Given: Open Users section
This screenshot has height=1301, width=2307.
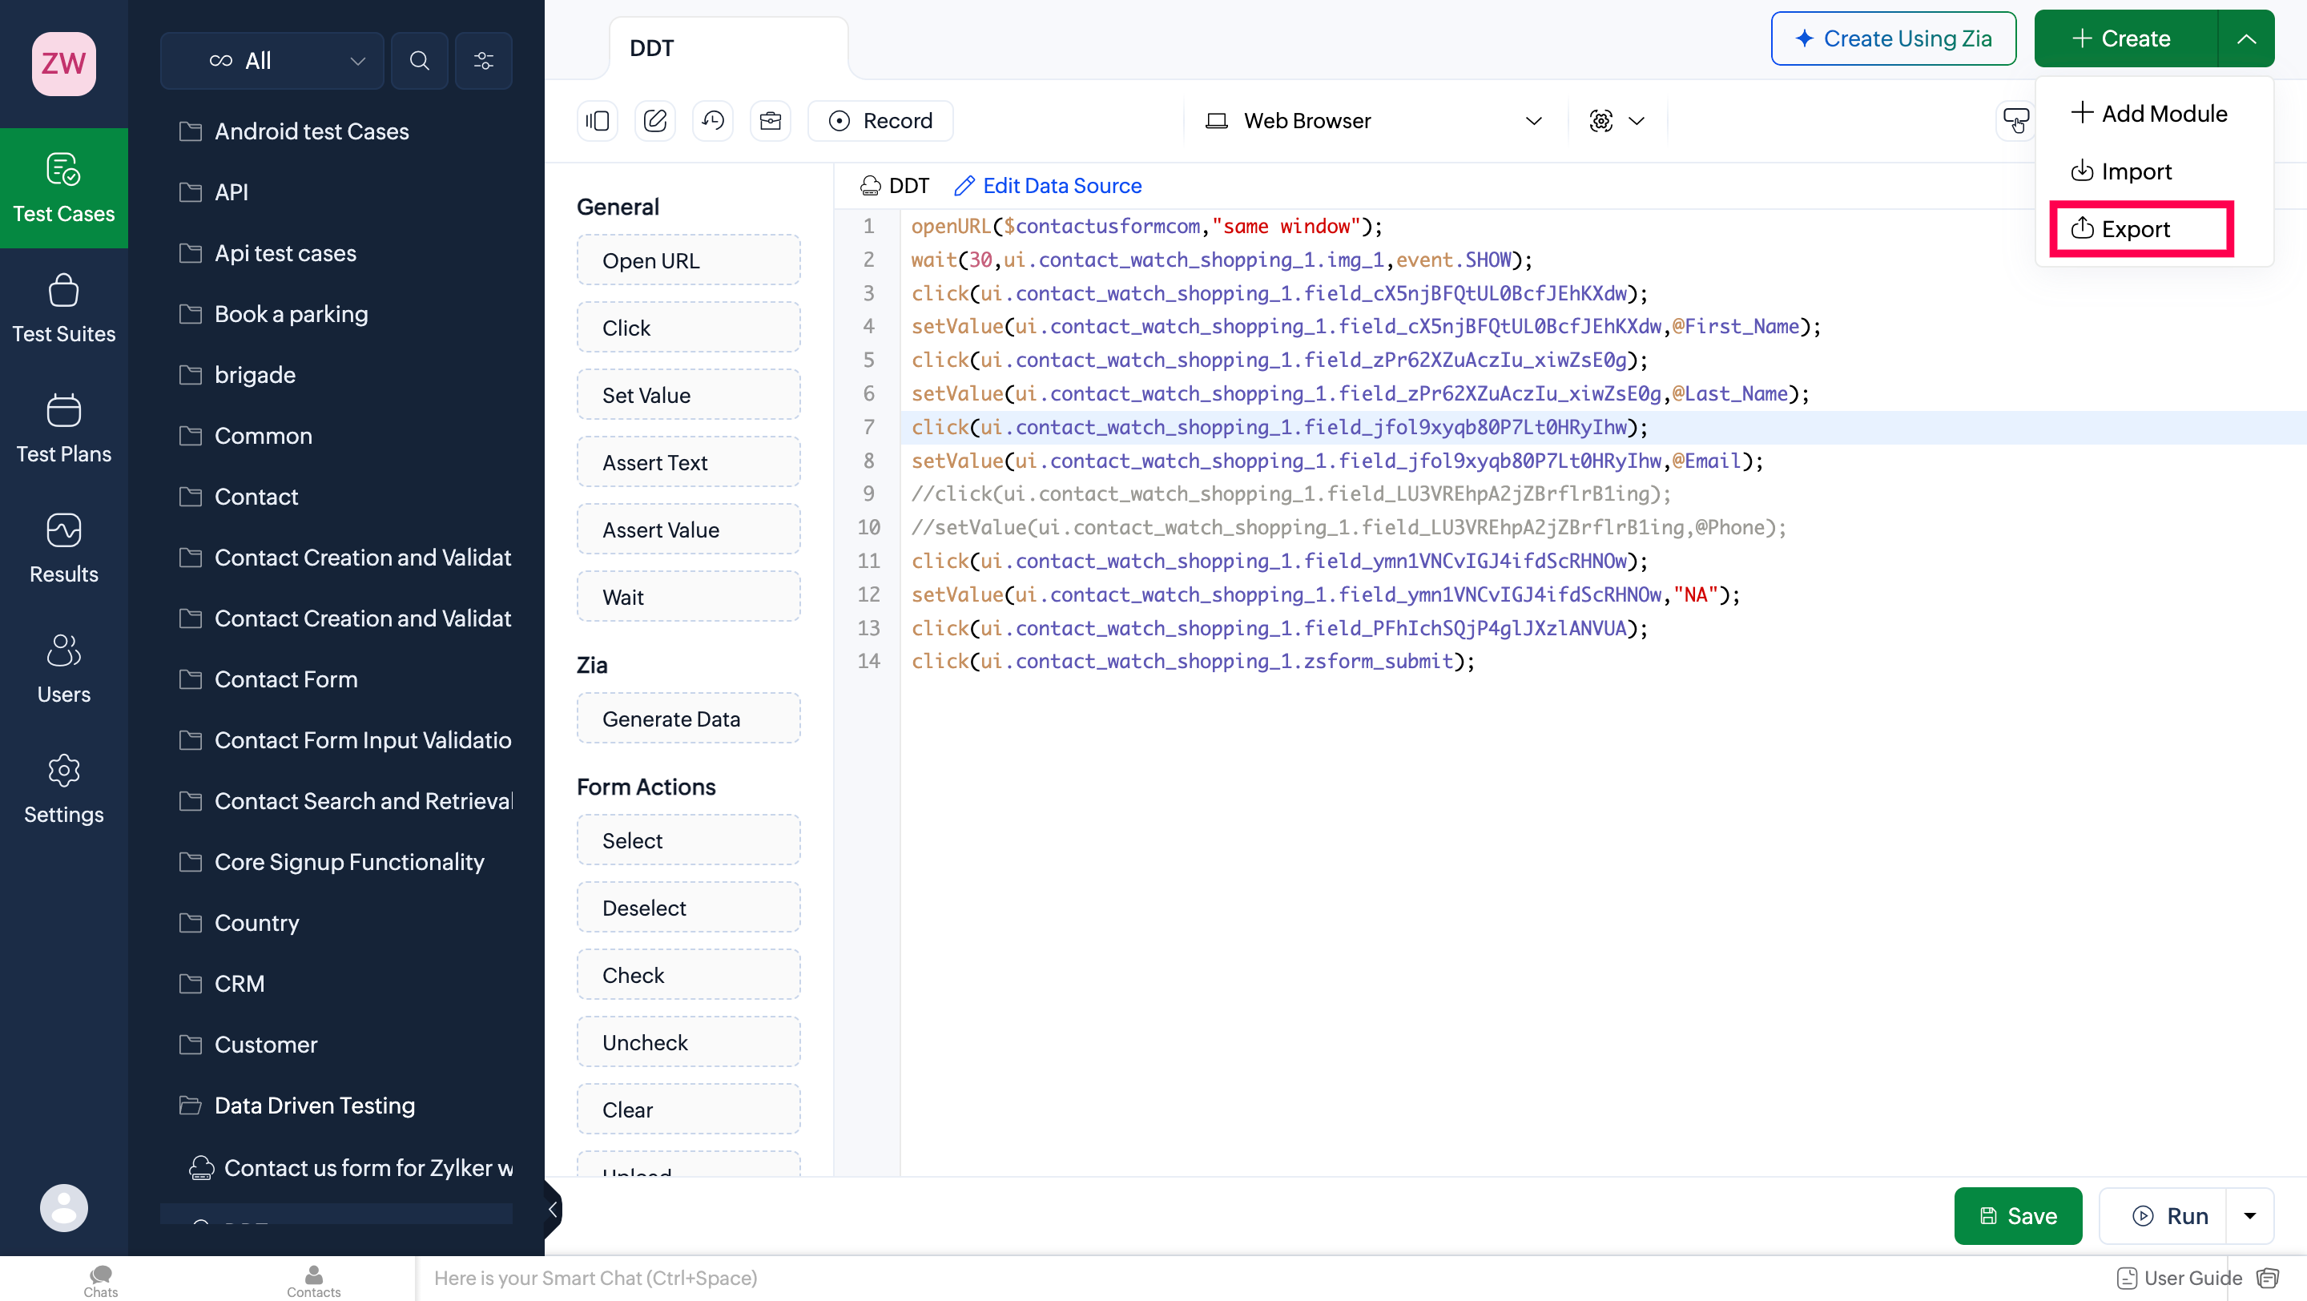Looking at the screenshot, I should point(63,669).
